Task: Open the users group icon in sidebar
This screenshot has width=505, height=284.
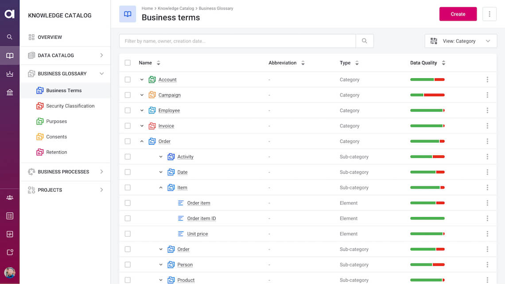Action: point(9,198)
